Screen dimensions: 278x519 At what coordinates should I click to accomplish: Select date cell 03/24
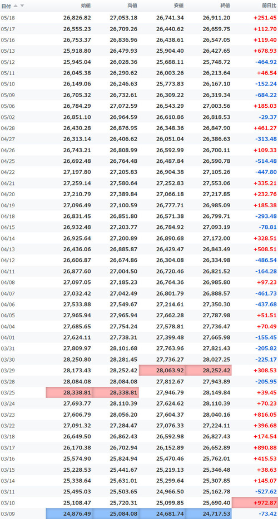click(x=8, y=403)
